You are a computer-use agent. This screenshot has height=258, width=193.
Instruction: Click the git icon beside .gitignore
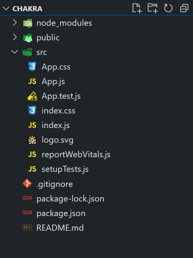[x=27, y=183]
